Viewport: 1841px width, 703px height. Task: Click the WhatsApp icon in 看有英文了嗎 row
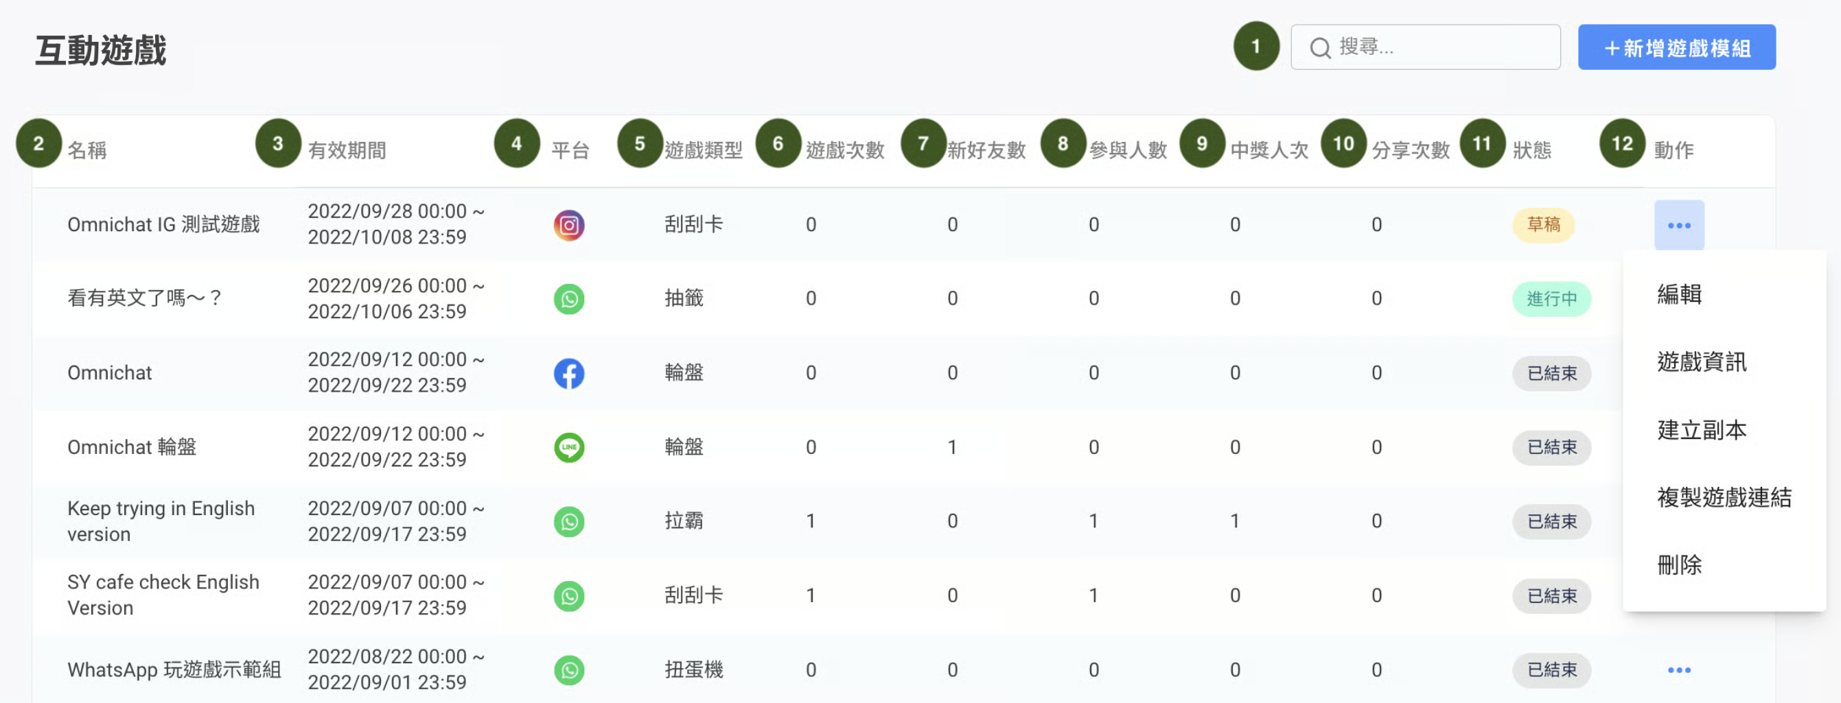click(x=569, y=298)
